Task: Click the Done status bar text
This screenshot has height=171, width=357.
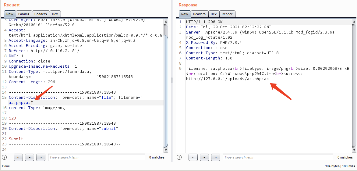Action: pyautogui.click(x=6, y=166)
